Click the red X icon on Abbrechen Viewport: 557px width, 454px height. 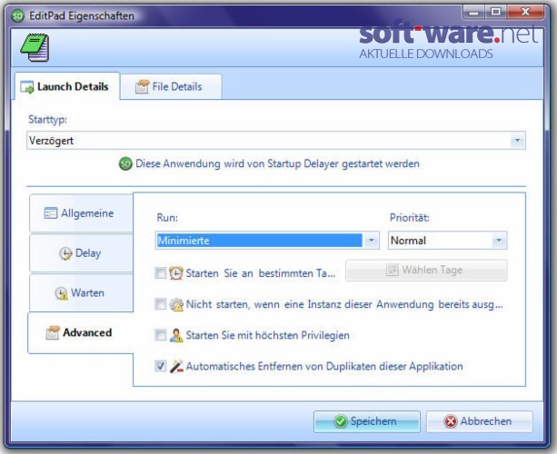(x=451, y=421)
